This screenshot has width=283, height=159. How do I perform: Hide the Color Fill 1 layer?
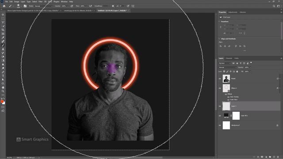pos(220,116)
